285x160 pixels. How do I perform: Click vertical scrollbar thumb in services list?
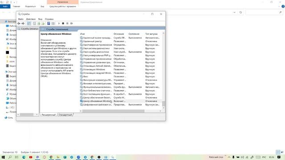point(163,104)
